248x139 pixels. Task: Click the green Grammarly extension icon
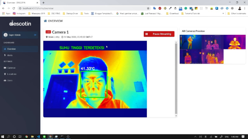pyautogui.click(x=186, y=8)
